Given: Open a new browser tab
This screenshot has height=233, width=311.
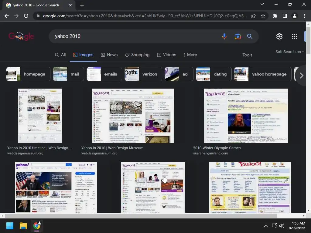Looking at the screenshot, I should click(x=82, y=5).
